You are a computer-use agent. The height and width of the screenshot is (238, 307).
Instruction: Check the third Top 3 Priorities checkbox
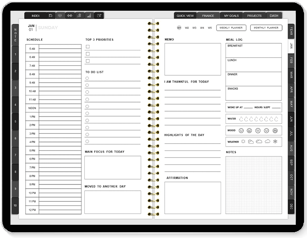tap(88, 61)
